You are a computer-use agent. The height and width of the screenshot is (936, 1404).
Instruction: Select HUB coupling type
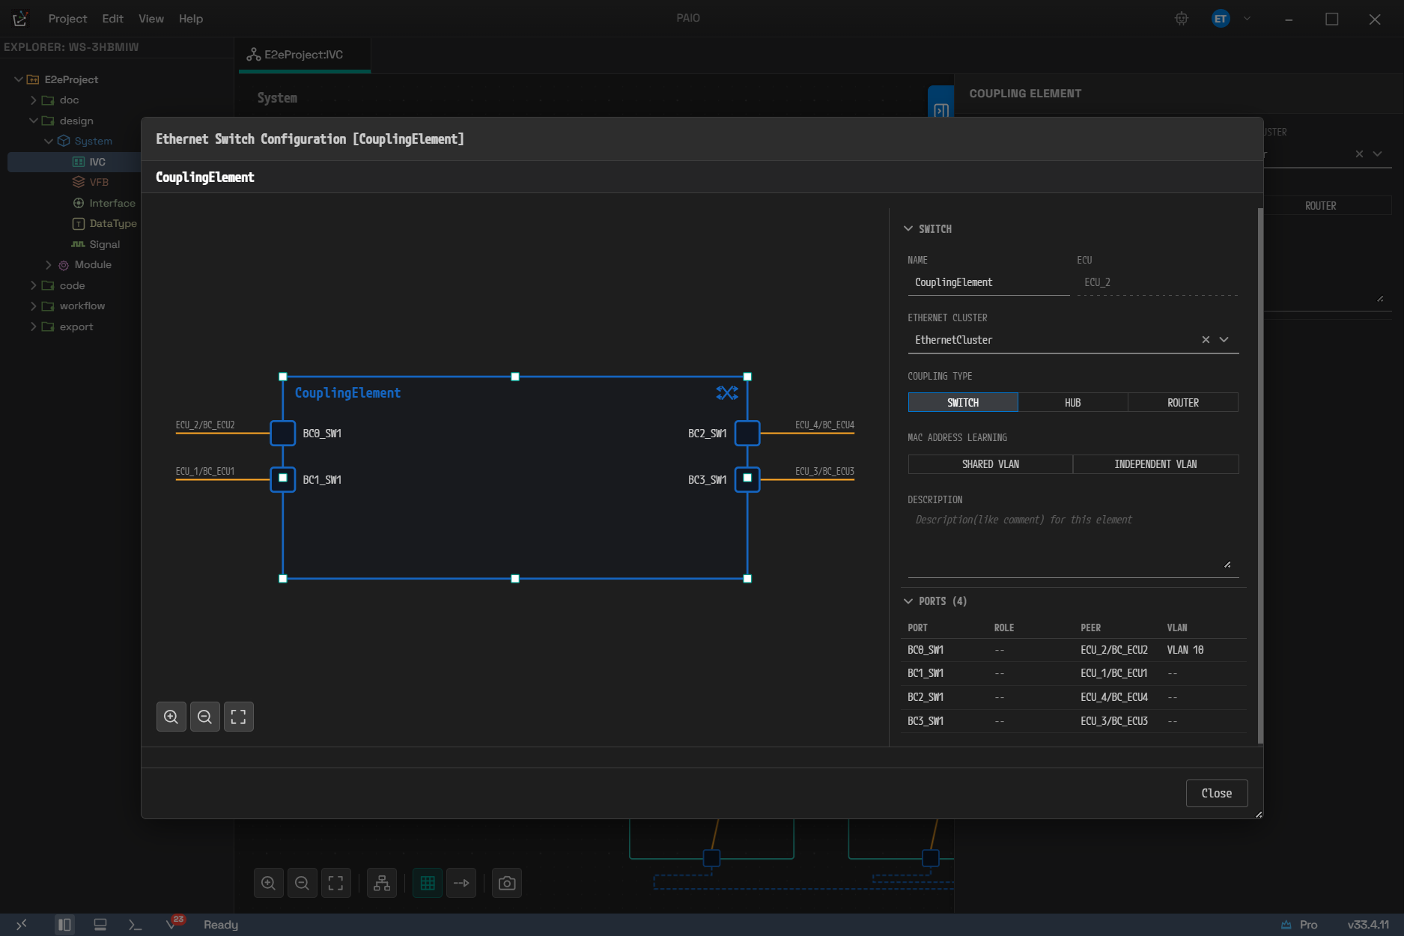tap(1073, 402)
